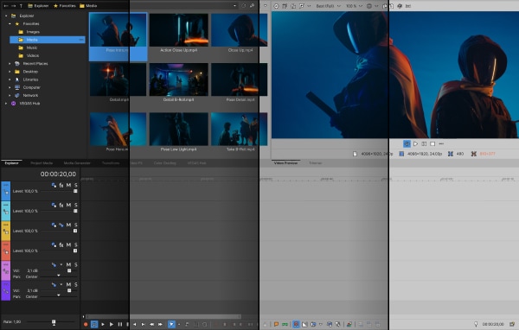Solo the first video track
Screen dimensions: 519x330
[76, 186]
